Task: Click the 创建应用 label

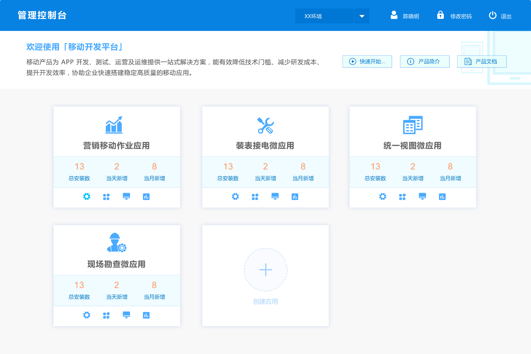Action: click(265, 301)
